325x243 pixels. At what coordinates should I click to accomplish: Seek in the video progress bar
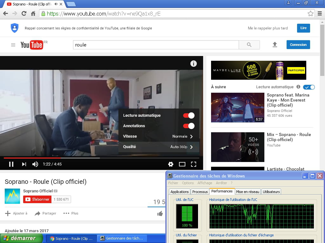[x=102, y=158]
